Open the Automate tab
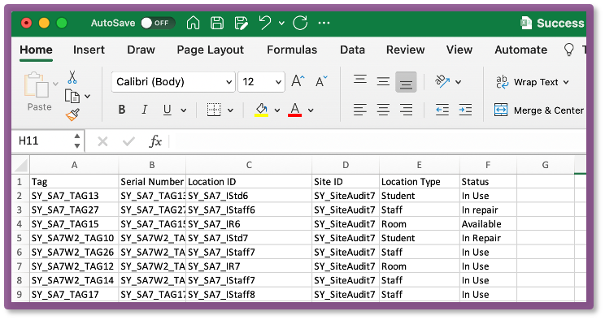This screenshot has width=605, height=320. pos(521,50)
